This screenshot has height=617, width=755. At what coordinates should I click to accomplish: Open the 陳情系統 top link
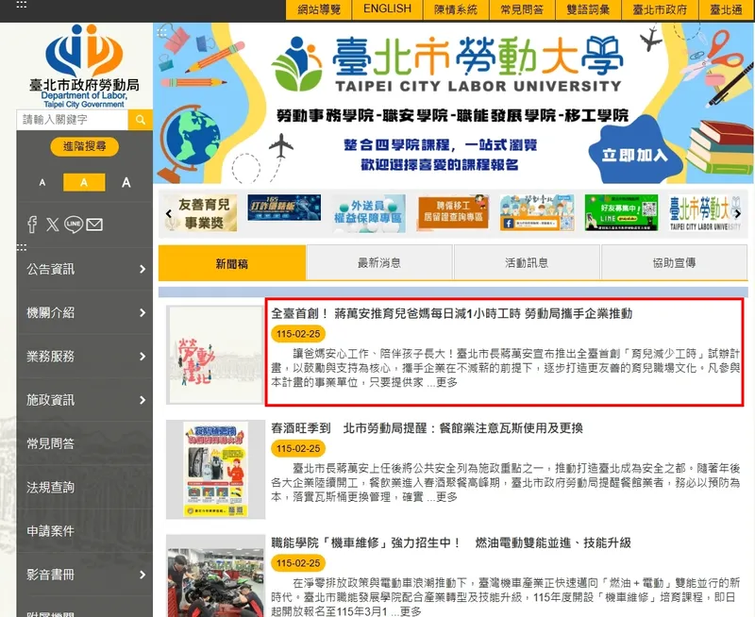pyautogui.click(x=456, y=9)
